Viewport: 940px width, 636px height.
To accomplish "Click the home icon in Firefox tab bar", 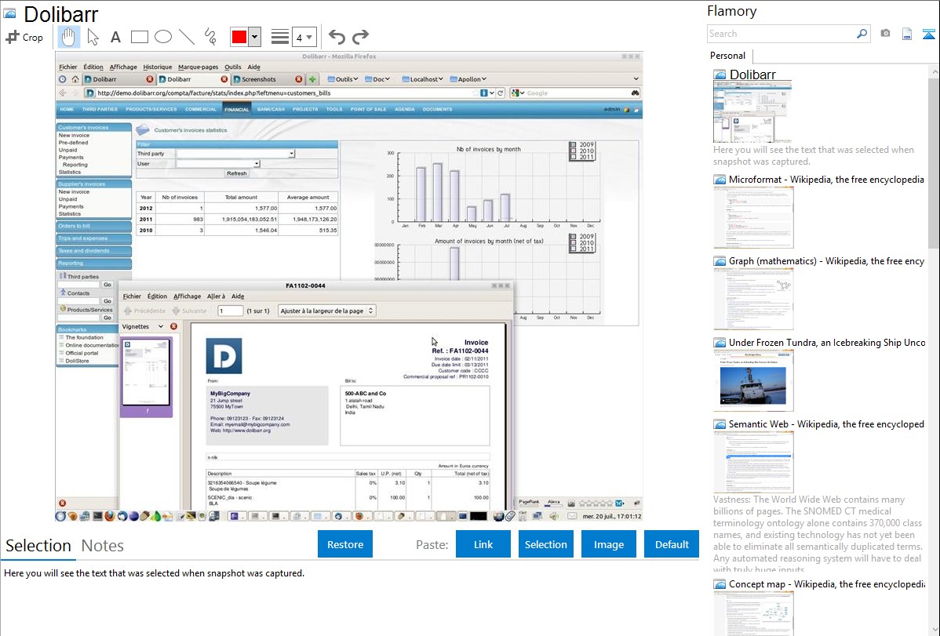I will coord(75,79).
